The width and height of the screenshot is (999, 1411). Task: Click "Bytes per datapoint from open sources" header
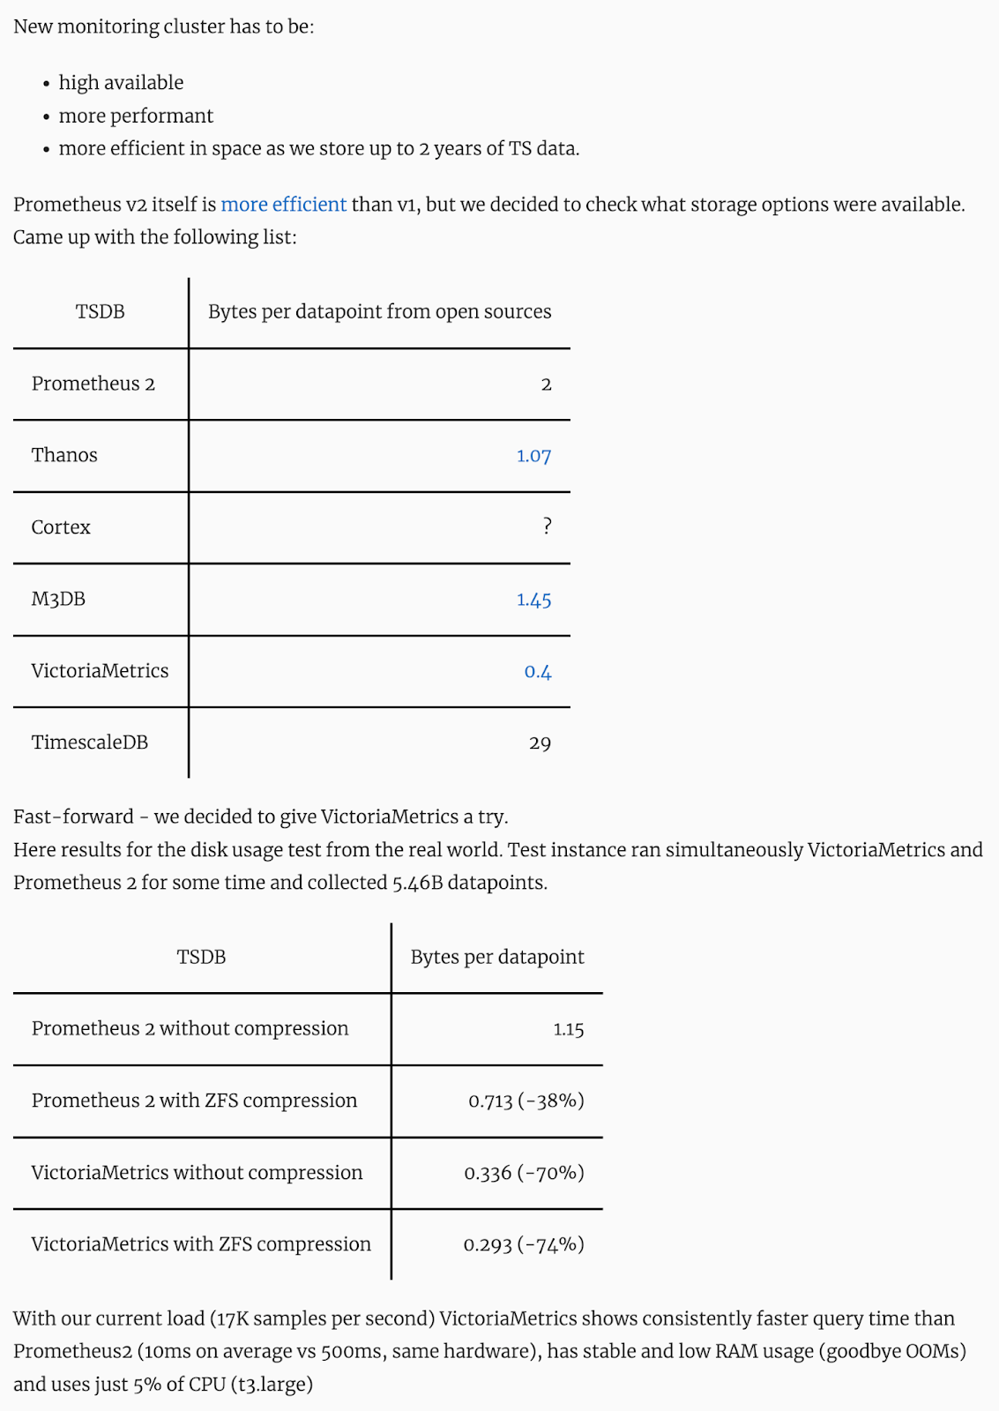point(379,312)
